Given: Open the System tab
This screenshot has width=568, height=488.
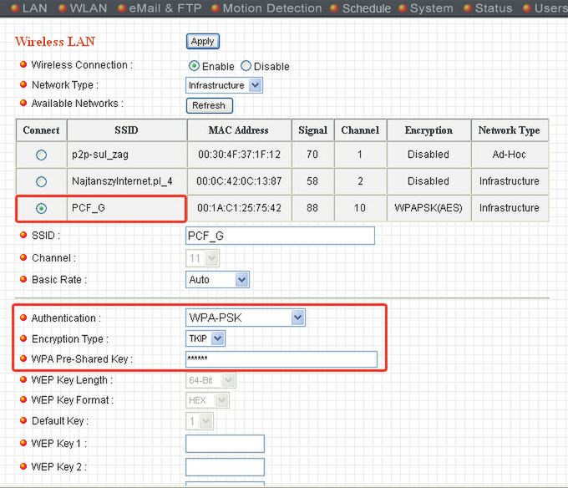Looking at the screenshot, I should point(426,8).
